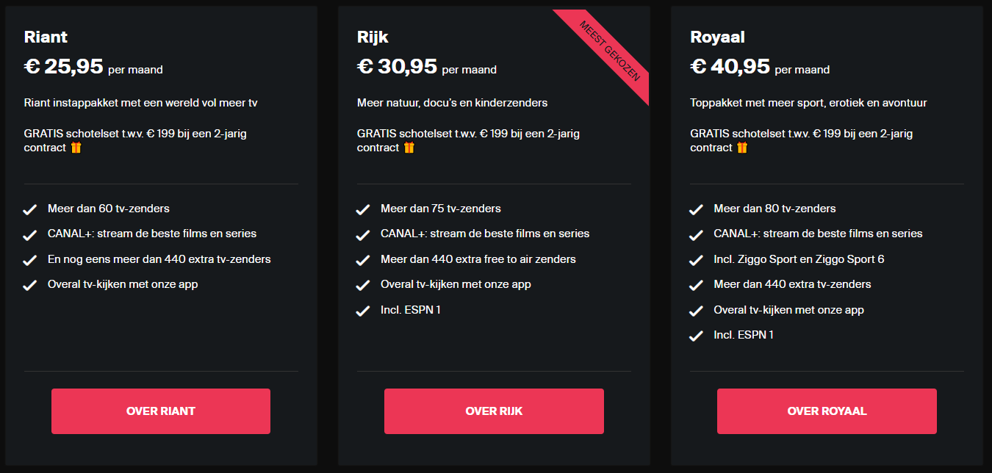Screen dimensions: 992x473
Task: Click the € 40,95 per maand price
Action: [x=760, y=67]
